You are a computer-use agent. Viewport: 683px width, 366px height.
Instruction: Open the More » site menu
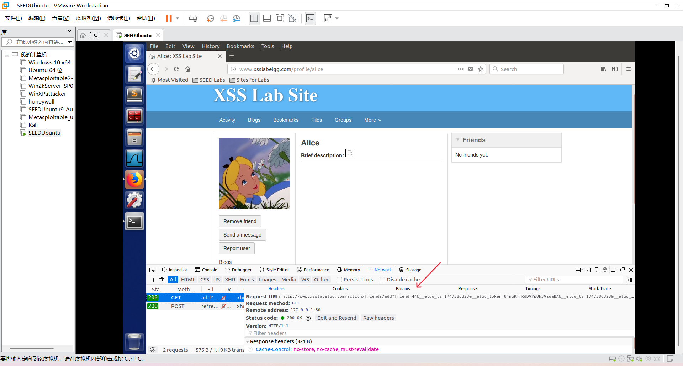coord(372,120)
